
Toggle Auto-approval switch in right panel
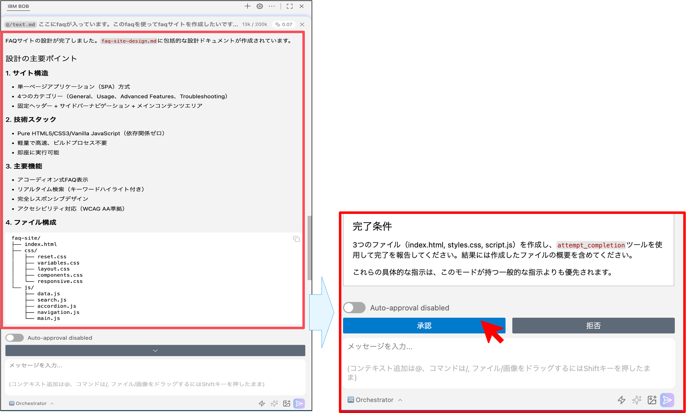point(354,308)
